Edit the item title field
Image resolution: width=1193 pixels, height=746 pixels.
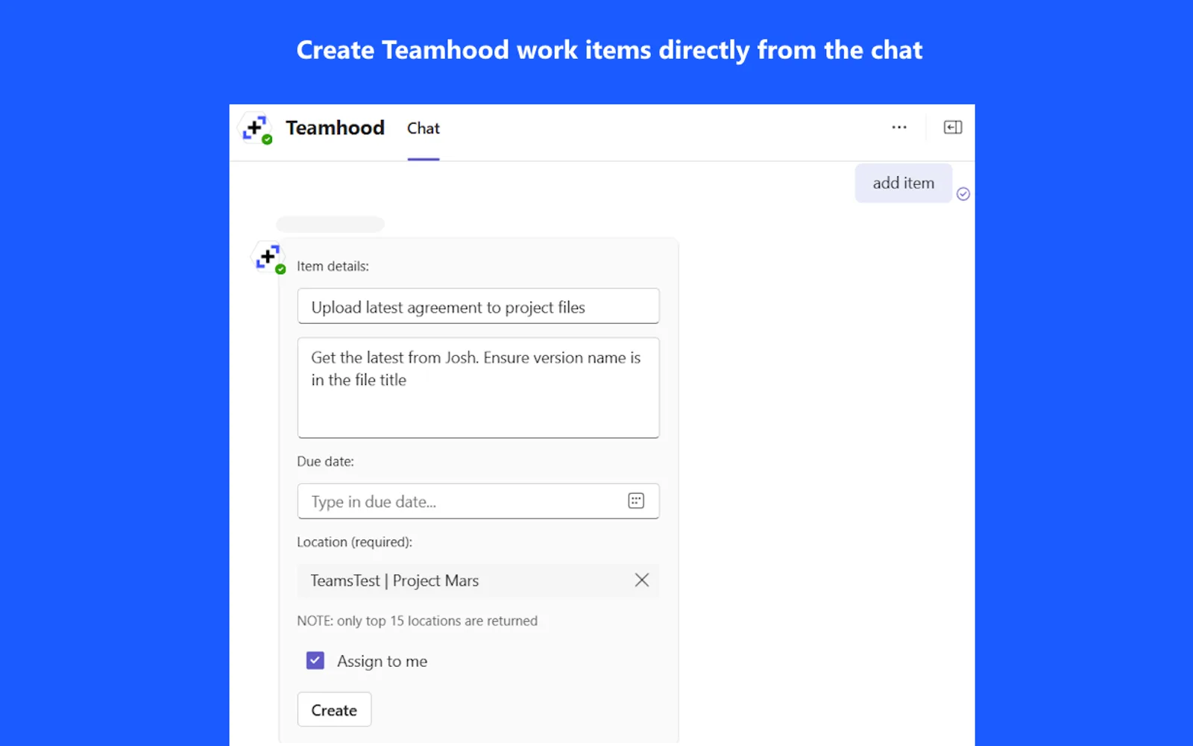coord(478,307)
